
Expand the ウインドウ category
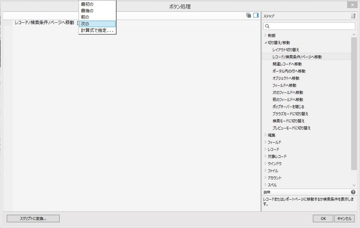[x=266, y=163]
